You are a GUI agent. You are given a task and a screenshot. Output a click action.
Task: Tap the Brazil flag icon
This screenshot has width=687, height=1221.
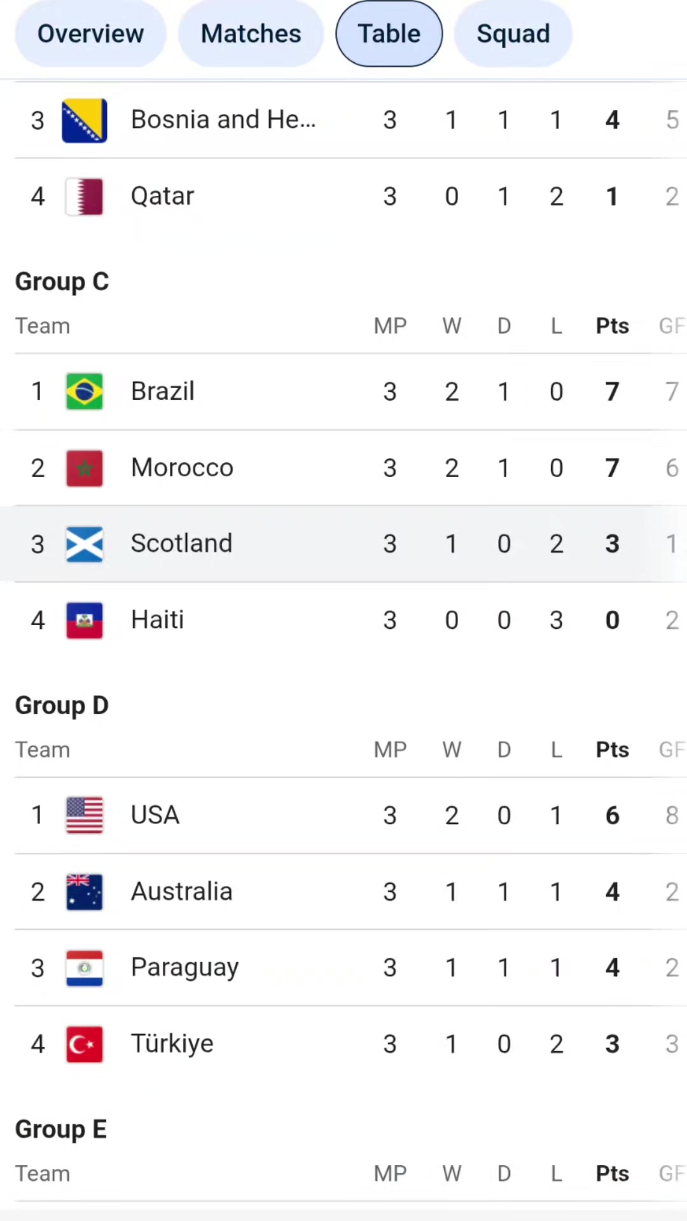[x=85, y=392]
